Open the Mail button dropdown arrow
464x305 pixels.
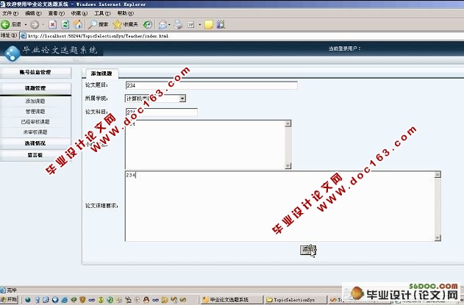[169, 24]
